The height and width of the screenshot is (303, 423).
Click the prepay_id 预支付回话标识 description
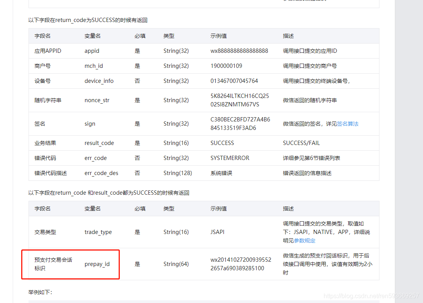click(x=327, y=264)
